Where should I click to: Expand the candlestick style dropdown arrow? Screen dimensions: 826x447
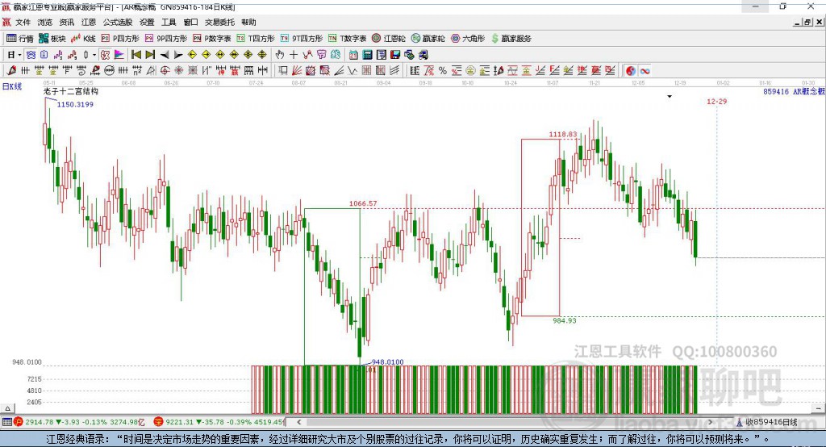pyautogui.click(x=94, y=54)
